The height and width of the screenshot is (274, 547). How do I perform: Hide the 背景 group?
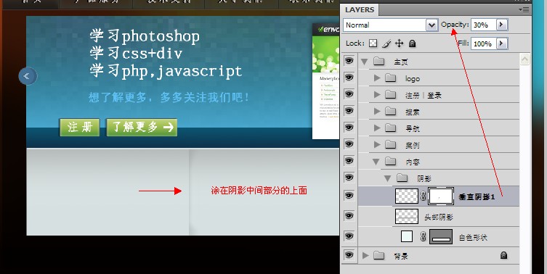point(349,255)
